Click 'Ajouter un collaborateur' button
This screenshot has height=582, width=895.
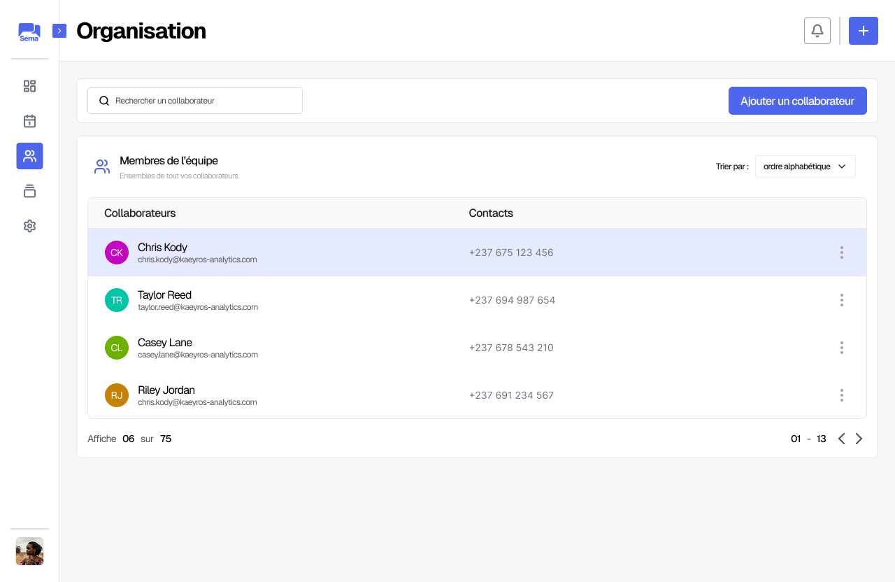point(797,101)
